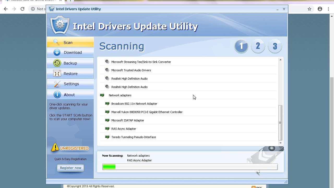The width and height of the screenshot is (334, 188).
Task: Click the device list scrollbar thumb
Action: pyautogui.click(x=281, y=123)
